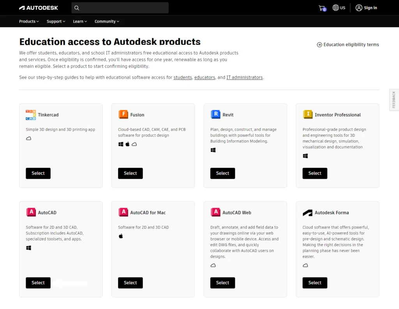Click the Education eligibility terms arrow icon
Viewport: 399px width, 309px height.
[x=320, y=45]
